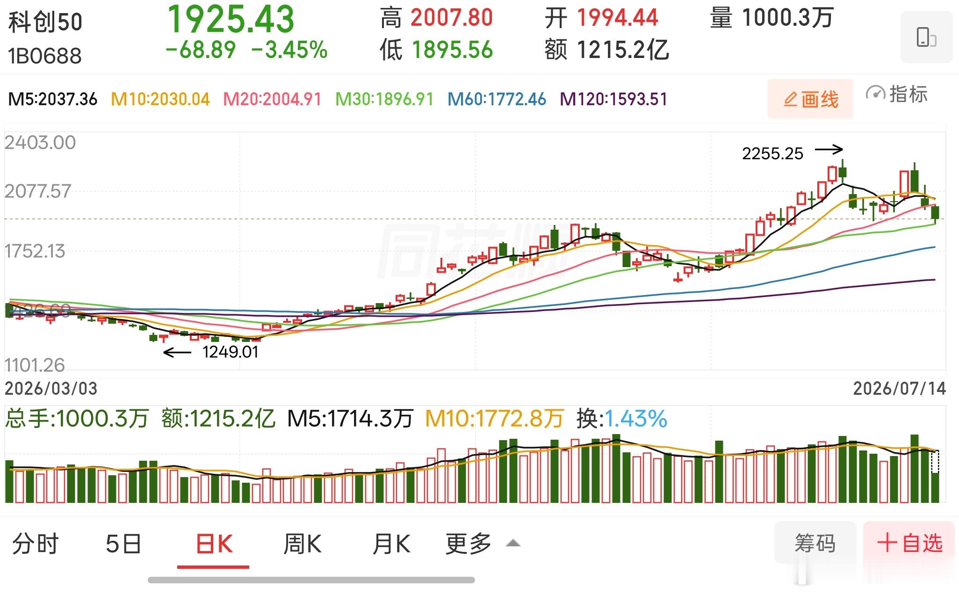This screenshot has width=959, height=595.
Task: Select the 周K tab
Action: point(302,544)
